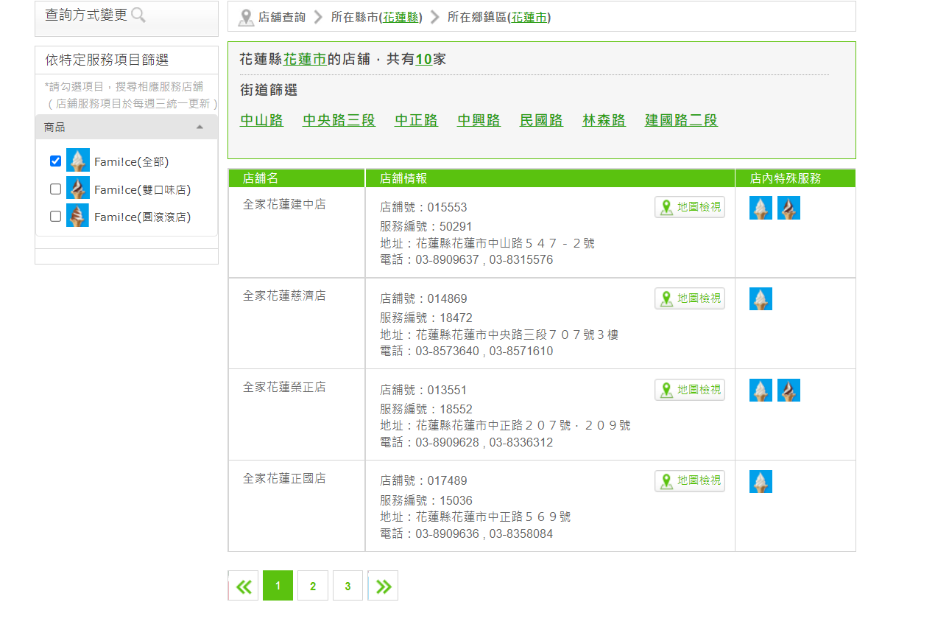
Task: Uncheck the Fami!ce(全部) checkbox
Action: [55, 161]
